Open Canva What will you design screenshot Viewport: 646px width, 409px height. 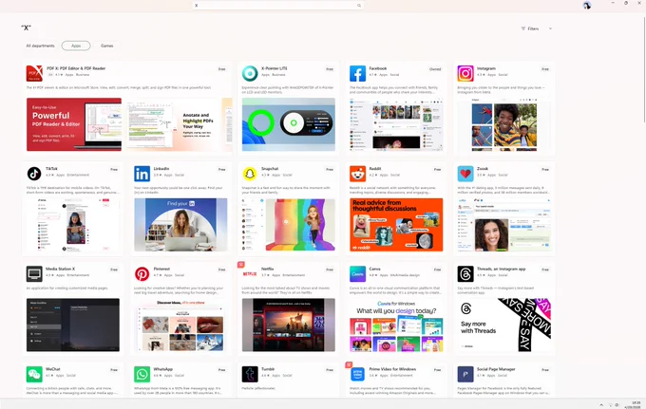(x=396, y=325)
